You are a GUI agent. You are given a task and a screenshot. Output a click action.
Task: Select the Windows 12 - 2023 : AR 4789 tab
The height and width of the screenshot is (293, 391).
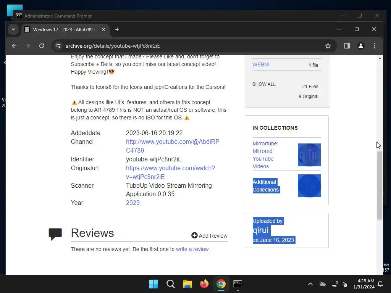(x=65, y=30)
